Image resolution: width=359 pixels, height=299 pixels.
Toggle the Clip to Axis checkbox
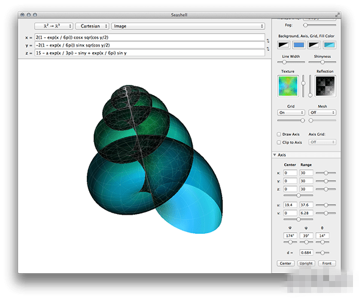click(279, 142)
